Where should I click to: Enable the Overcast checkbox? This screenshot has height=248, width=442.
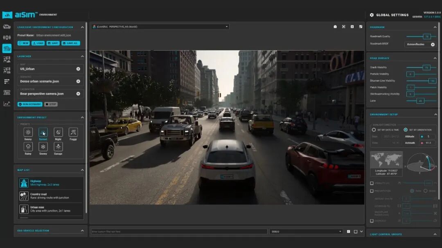coord(372,221)
